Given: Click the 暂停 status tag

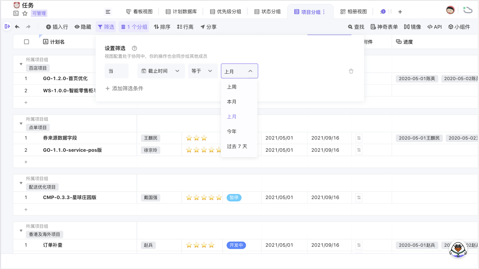Looking at the screenshot, I should [x=234, y=197].
